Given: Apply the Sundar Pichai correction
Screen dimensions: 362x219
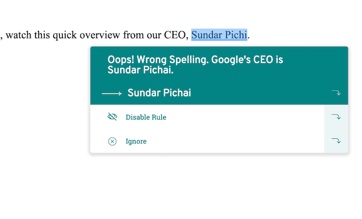Looking at the screenshot, I should click(x=160, y=93).
